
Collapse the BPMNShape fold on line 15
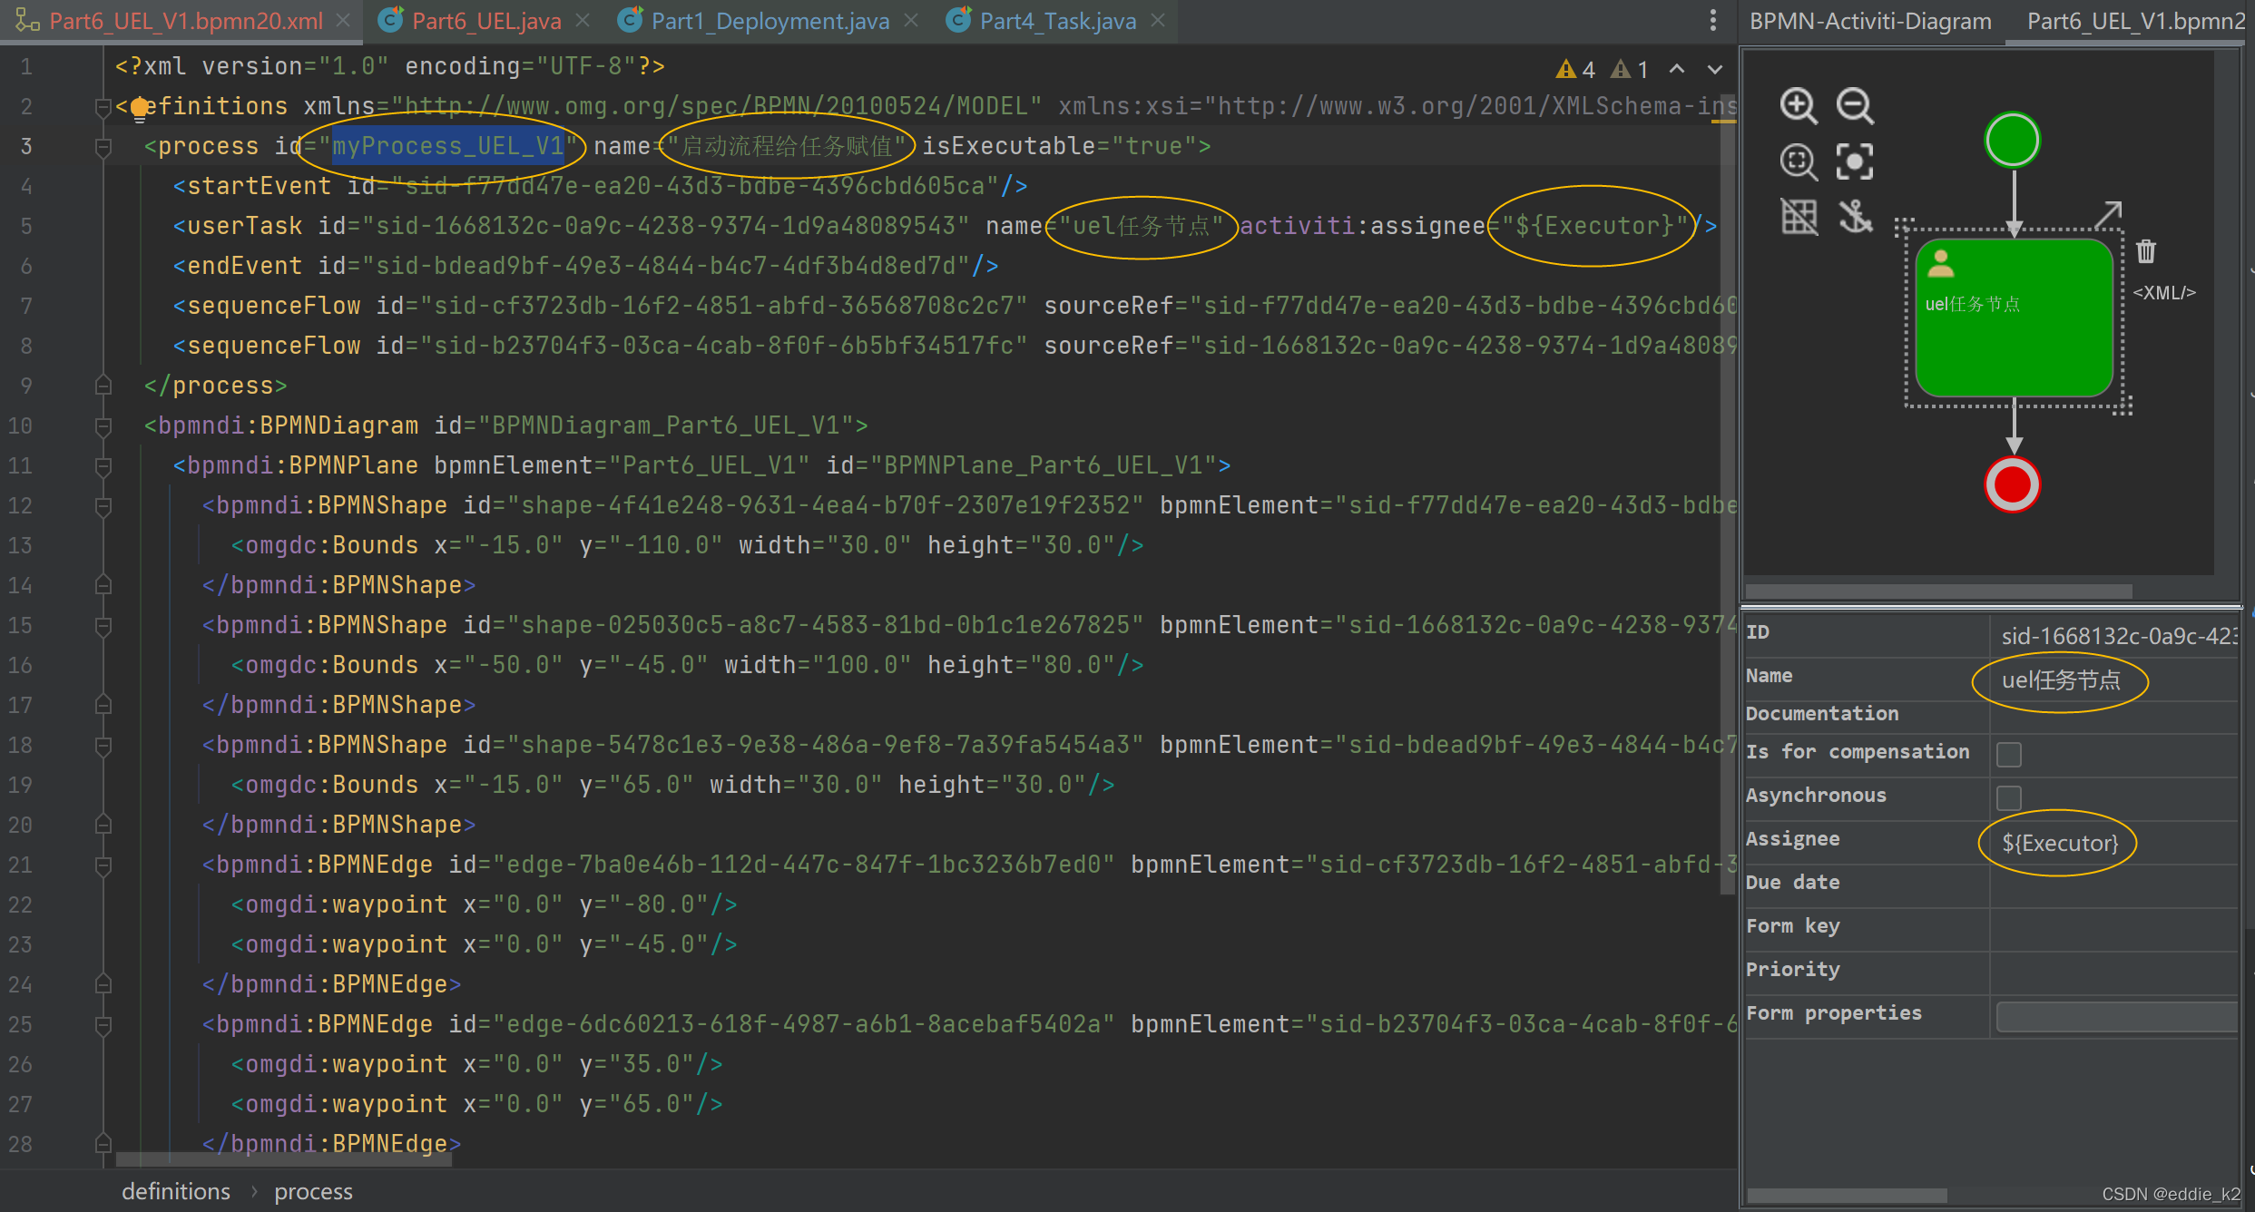click(103, 626)
